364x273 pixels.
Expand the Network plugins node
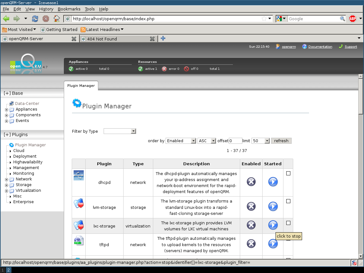pos(7,179)
